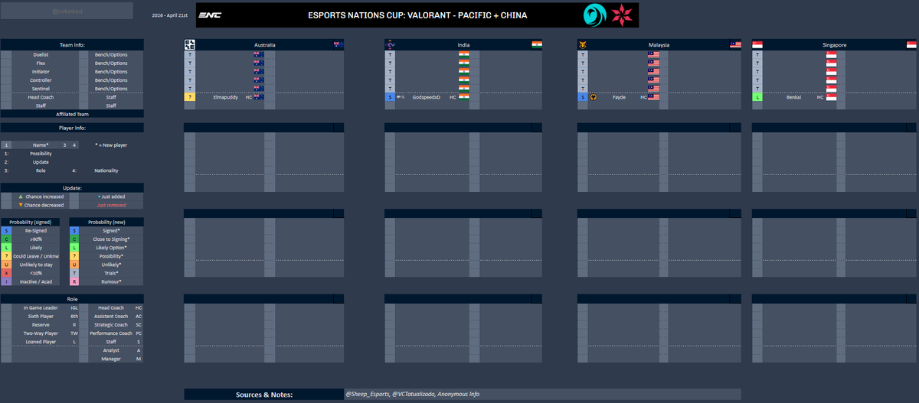Click the ENC logo in the banner
The image size is (919, 403).
[210, 15]
